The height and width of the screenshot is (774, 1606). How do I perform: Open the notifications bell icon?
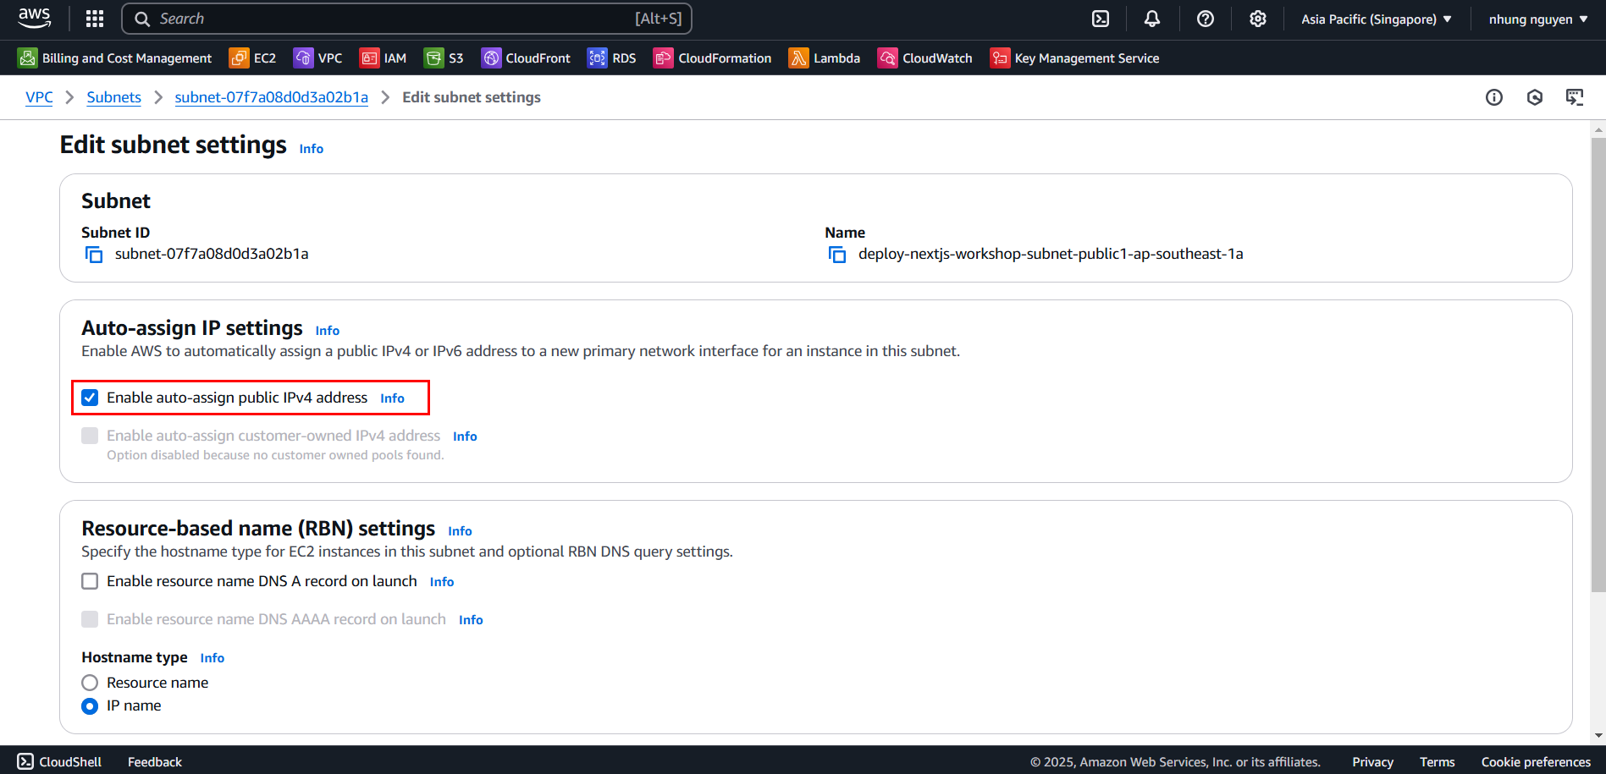click(1152, 19)
